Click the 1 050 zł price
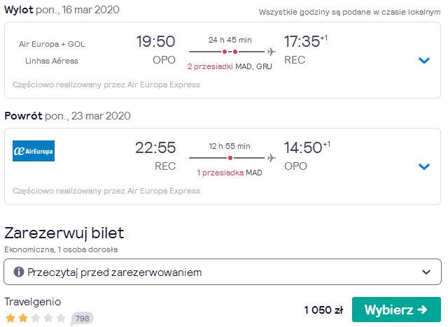448x327 pixels. point(323,310)
